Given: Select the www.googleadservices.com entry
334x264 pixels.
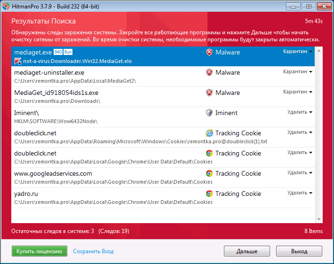Looking at the screenshot, I should tap(163, 178).
